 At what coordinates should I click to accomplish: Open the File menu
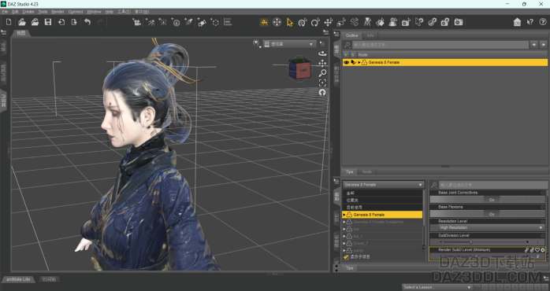tap(5, 12)
